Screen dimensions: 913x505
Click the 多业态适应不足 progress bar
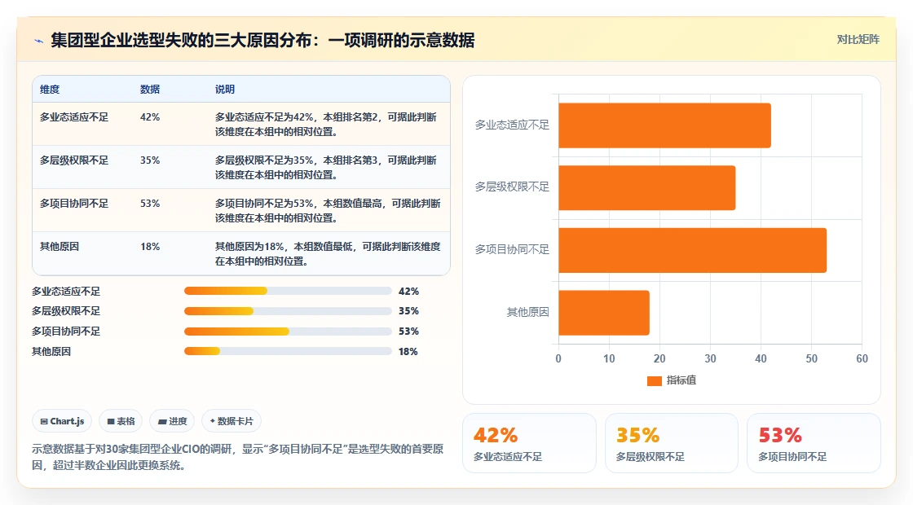(x=288, y=291)
